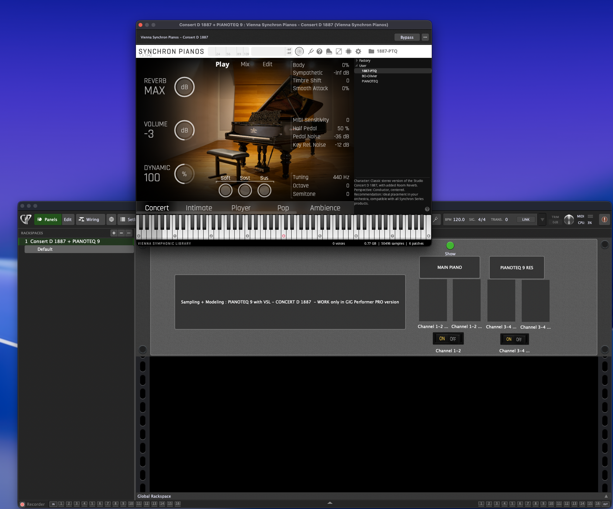This screenshot has width=613, height=509.
Task: Click the Half Pedal 50 % value
Action: [x=343, y=128]
